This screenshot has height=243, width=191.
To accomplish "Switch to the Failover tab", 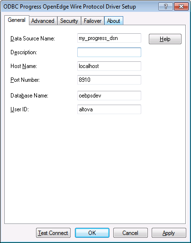I will click(x=92, y=21).
